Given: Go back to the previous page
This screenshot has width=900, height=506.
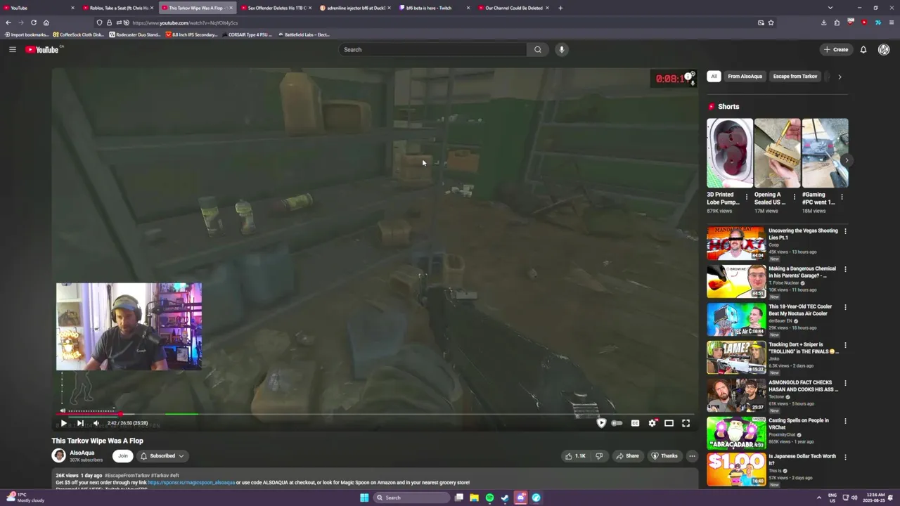Looking at the screenshot, I should (x=8, y=22).
